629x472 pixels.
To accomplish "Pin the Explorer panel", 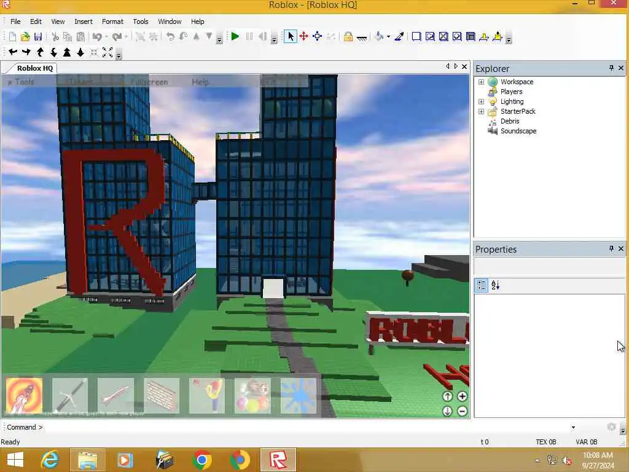I will (611, 68).
